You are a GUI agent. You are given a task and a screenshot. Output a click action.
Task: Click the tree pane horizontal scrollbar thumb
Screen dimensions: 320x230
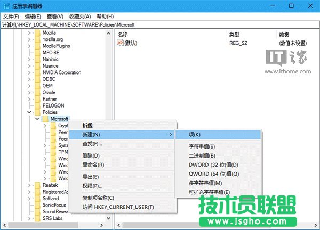(43, 225)
